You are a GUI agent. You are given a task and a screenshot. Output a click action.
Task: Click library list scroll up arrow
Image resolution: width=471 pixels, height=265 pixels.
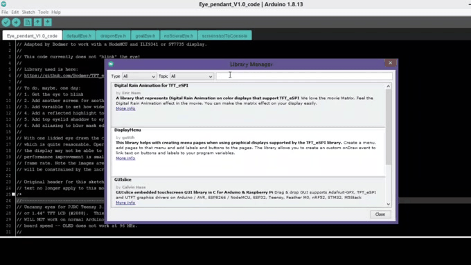pos(389,86)
